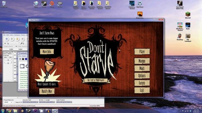Open the Forum link in Don't Starve
The width and height of the screenshot is (202, 113).
click(x=142, y=83)
